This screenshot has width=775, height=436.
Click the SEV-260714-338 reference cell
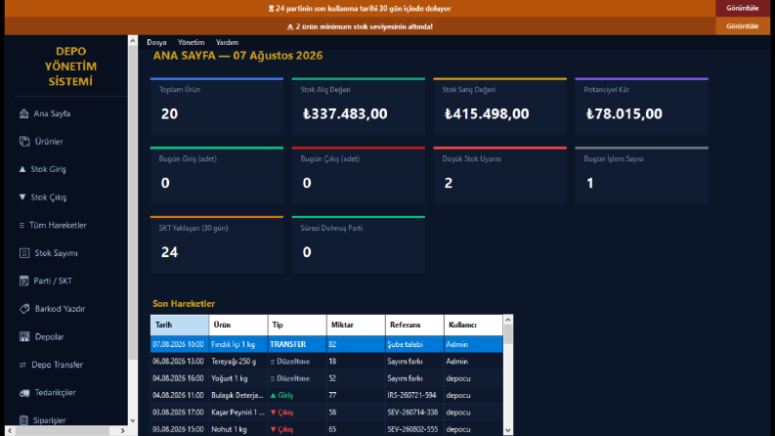(412, 413)
